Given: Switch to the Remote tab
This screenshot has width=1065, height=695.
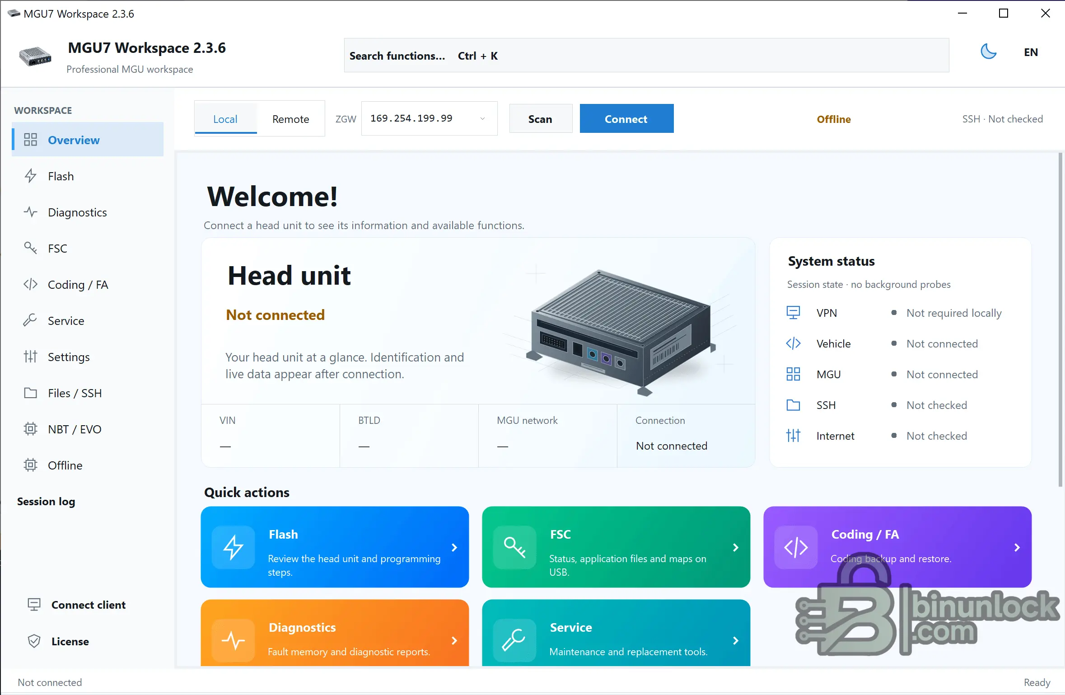Looking at the screenshot, I should (x=291, y=119).
